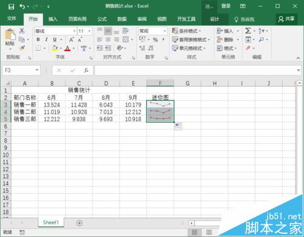Click the Borders icon
This screenshot has height=237, width=304.
[x=38, y=48]
